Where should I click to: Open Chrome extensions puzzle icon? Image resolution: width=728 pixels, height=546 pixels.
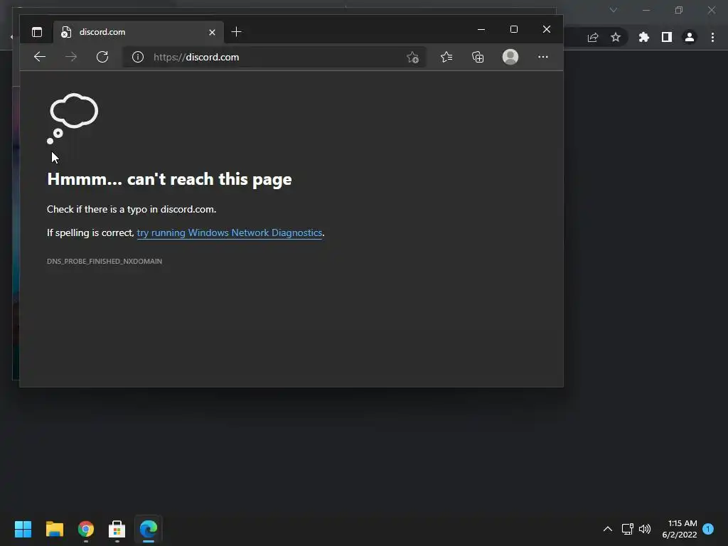(x=644, y=37)
